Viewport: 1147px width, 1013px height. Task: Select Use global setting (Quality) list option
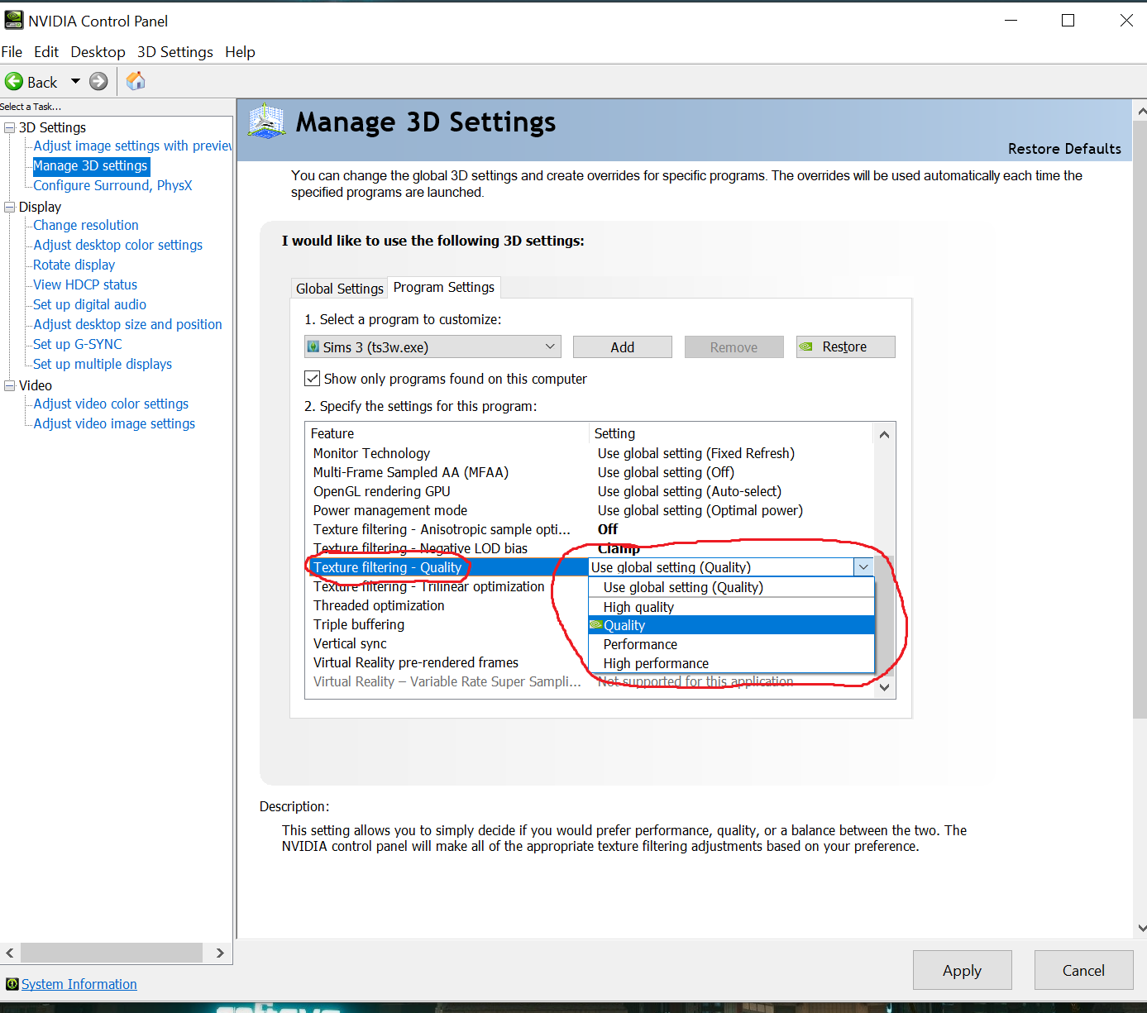[731, 587]
